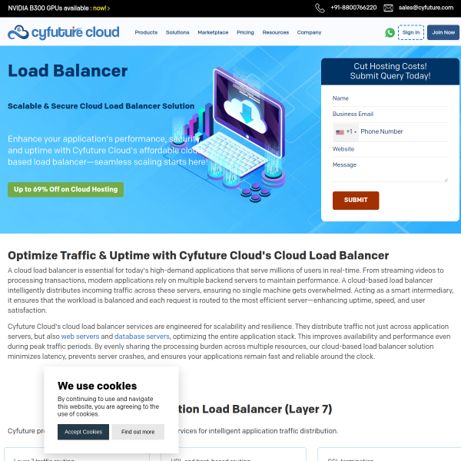Open the Resources menu

[276, 32]
